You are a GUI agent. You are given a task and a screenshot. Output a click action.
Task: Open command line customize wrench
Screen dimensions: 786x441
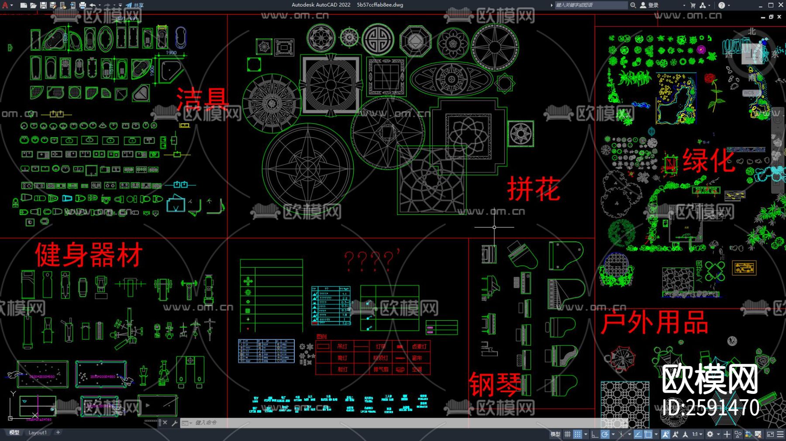(x=175, y=423)
